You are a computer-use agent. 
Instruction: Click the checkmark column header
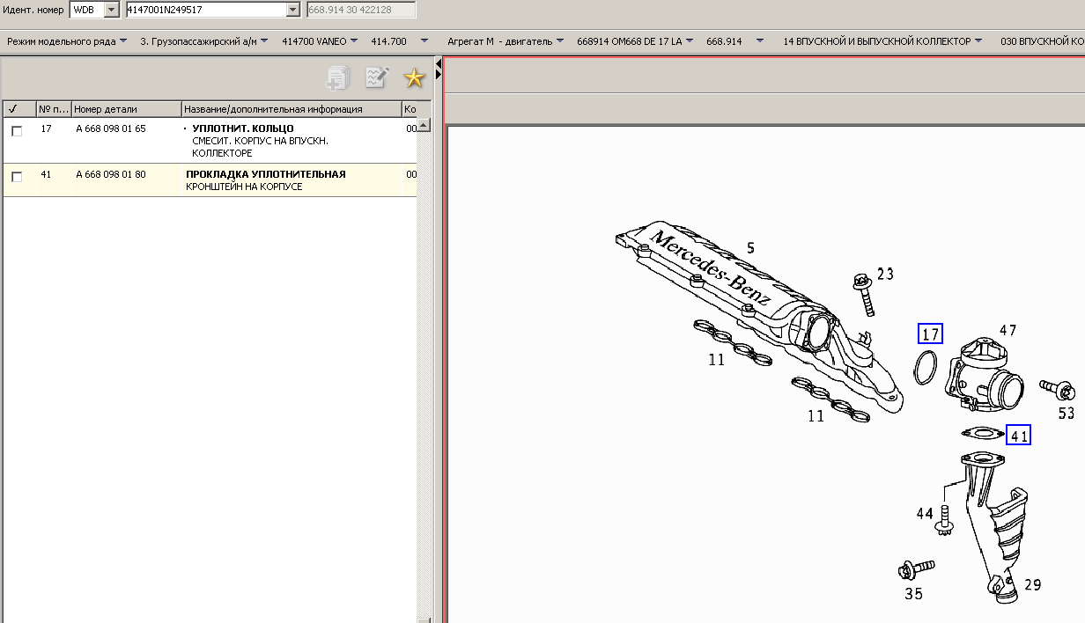pos(13,109)
